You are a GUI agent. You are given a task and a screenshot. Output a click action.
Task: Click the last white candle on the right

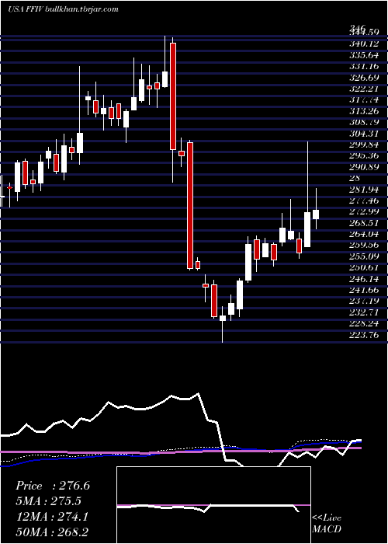pyautogui.click(x=316, y=214)
